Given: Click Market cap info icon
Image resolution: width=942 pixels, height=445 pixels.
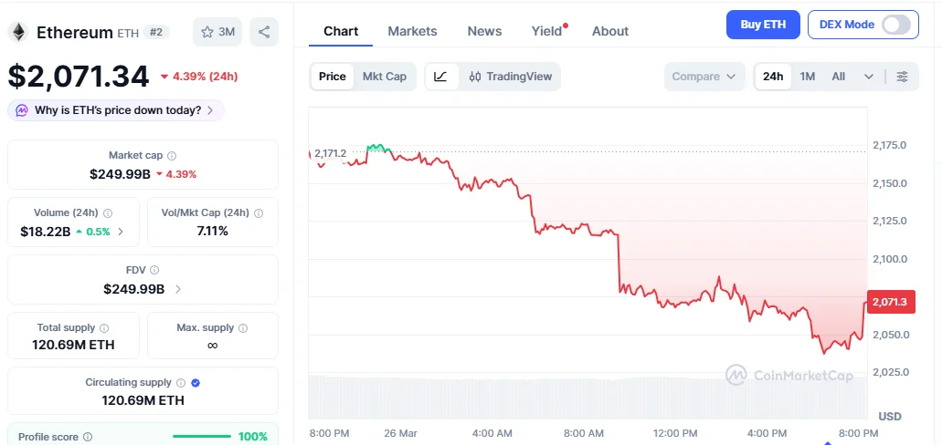Looking at the screenshot, I should [172, 156].
